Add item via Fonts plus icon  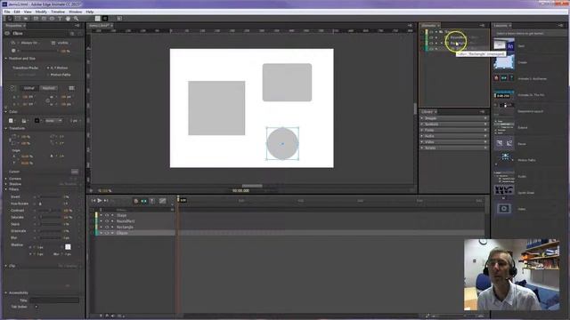pos(485,130)
